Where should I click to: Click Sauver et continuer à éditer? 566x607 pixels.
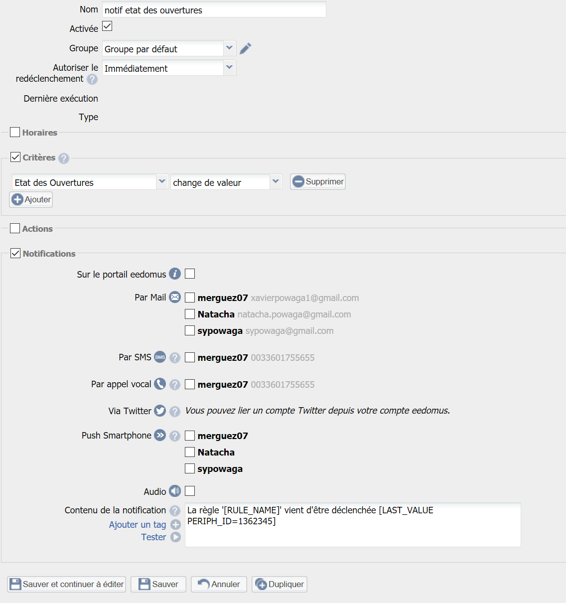tap(66, 584)
